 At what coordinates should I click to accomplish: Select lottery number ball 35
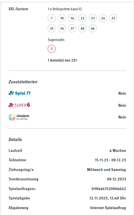coord(51,28)
